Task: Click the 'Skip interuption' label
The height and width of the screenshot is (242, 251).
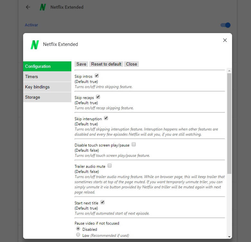Action: pyautogui.click(x=88, y=119)
